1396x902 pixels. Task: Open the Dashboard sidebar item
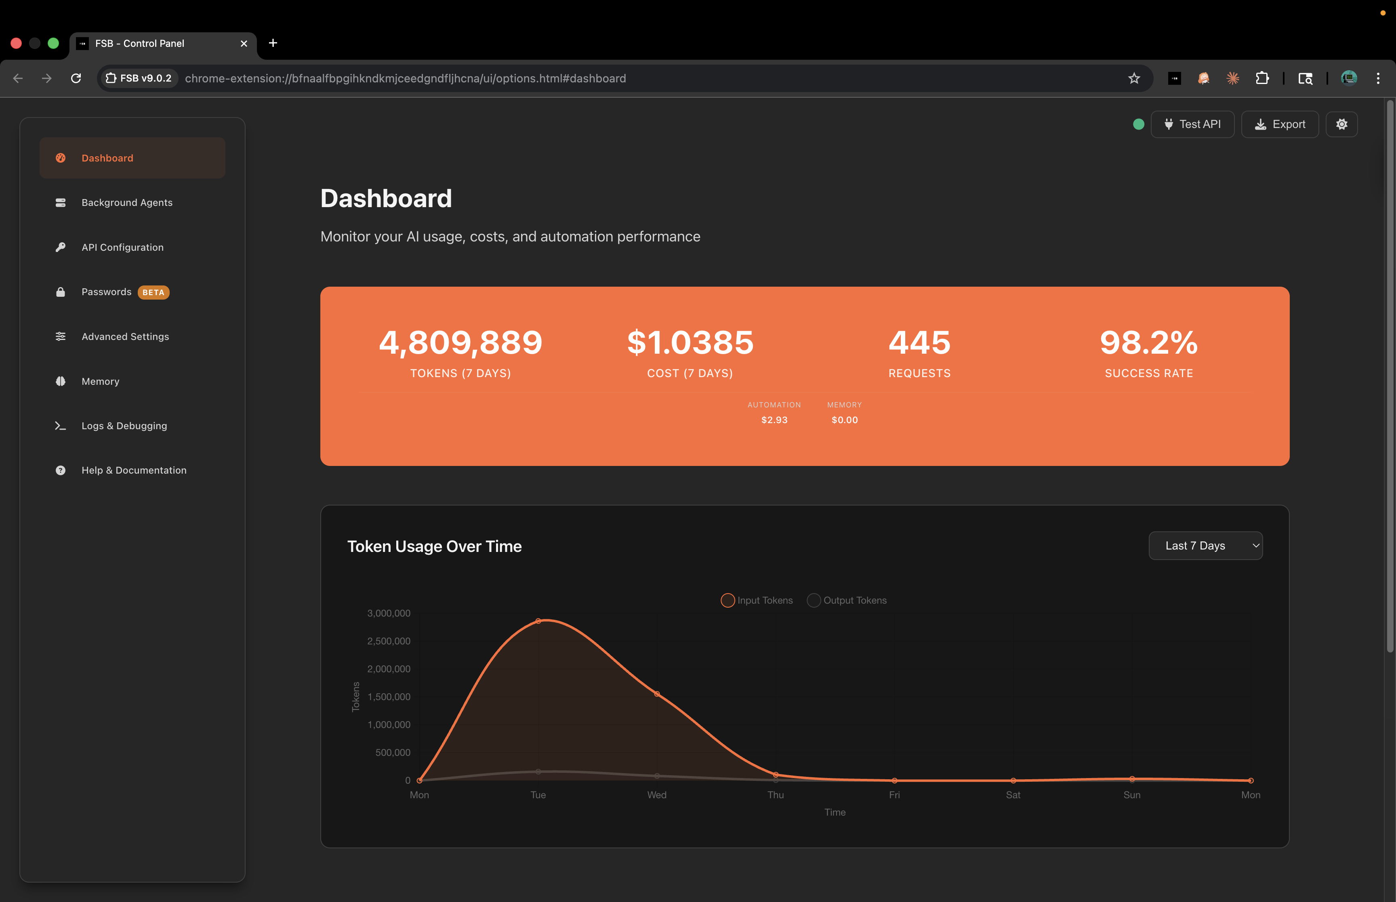[132, 158]
